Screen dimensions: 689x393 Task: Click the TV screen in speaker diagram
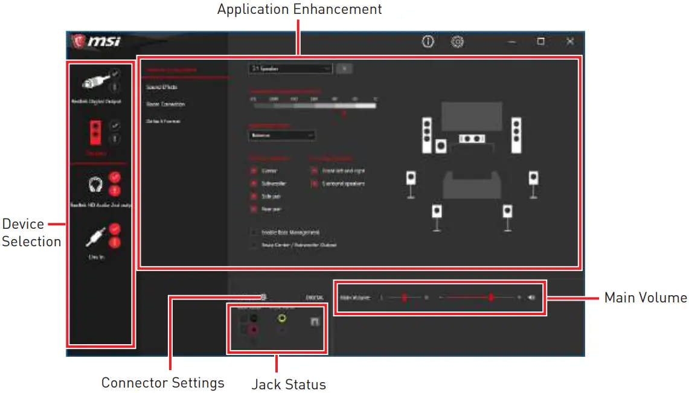(472, 116)
